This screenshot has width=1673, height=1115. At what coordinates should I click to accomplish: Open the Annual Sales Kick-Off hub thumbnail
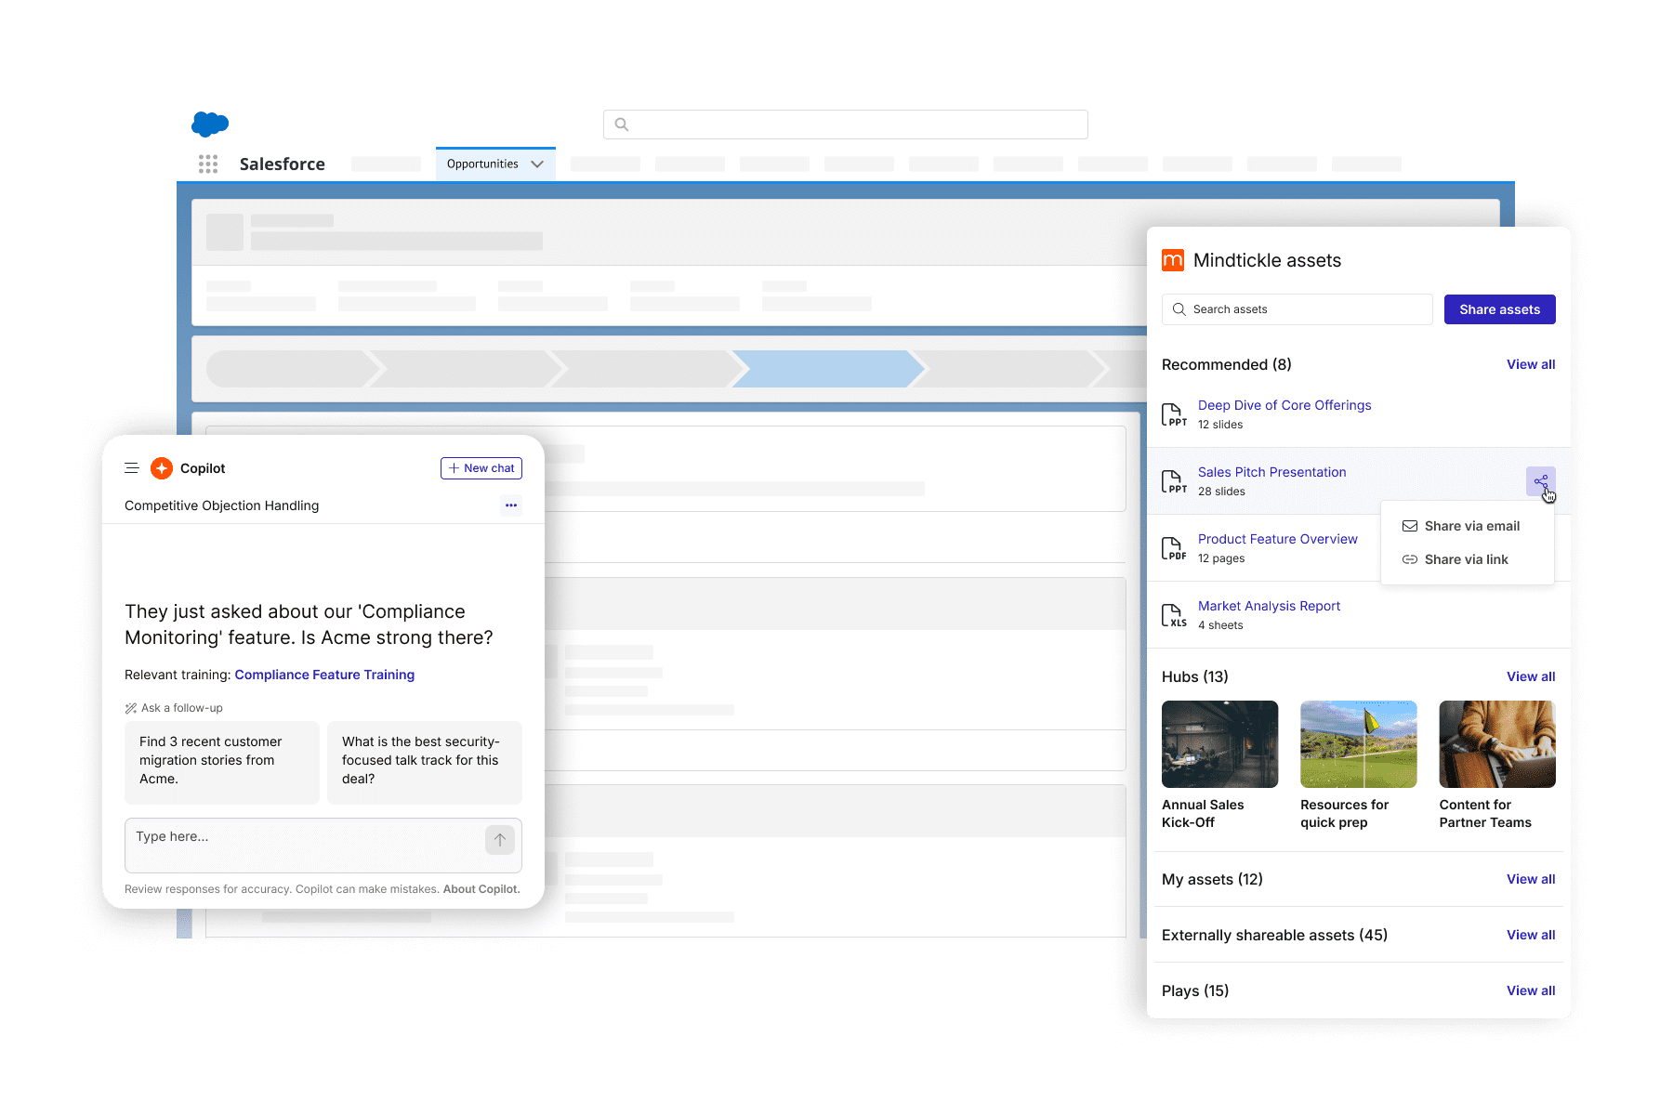point(1219,743)
